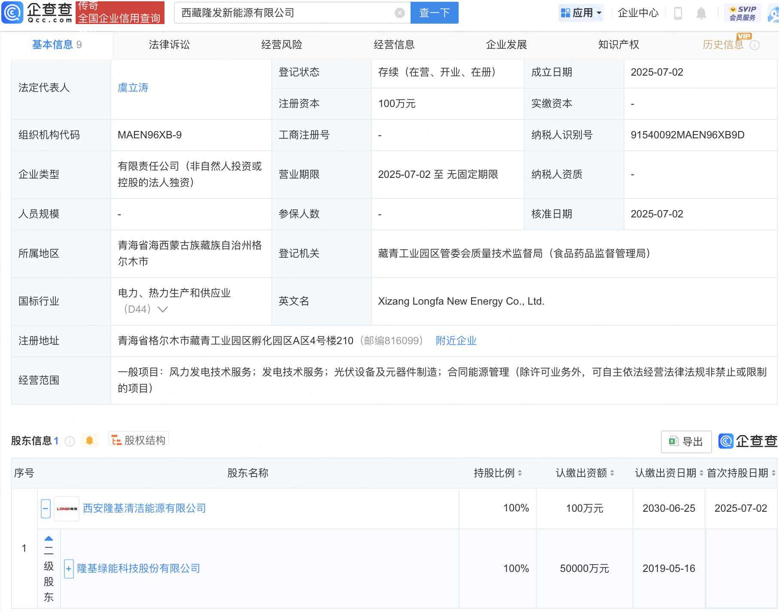Open the 应用 apps dropdown
Screen dimensions: 779x611
(x=581, y=13)
